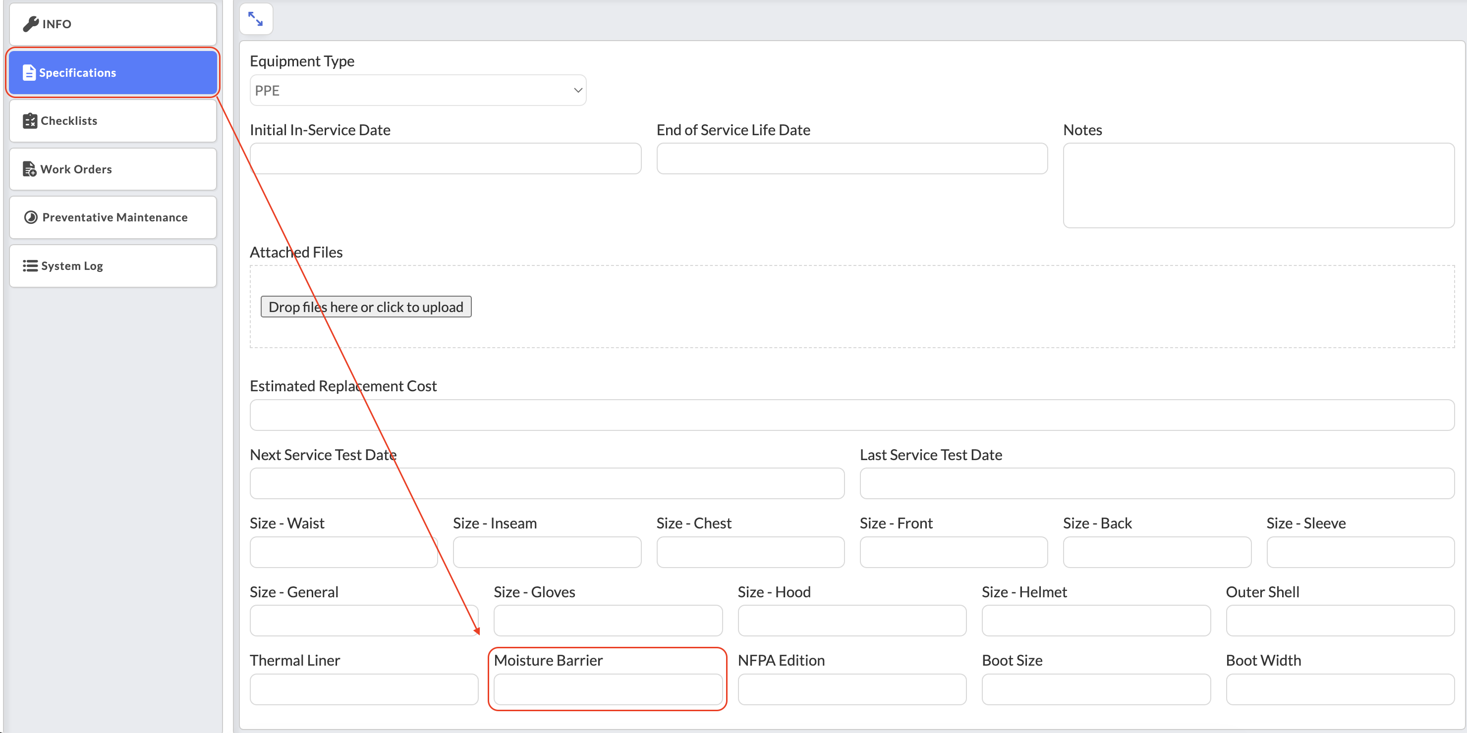
Task: Open the INFO section
Action: 113,24
